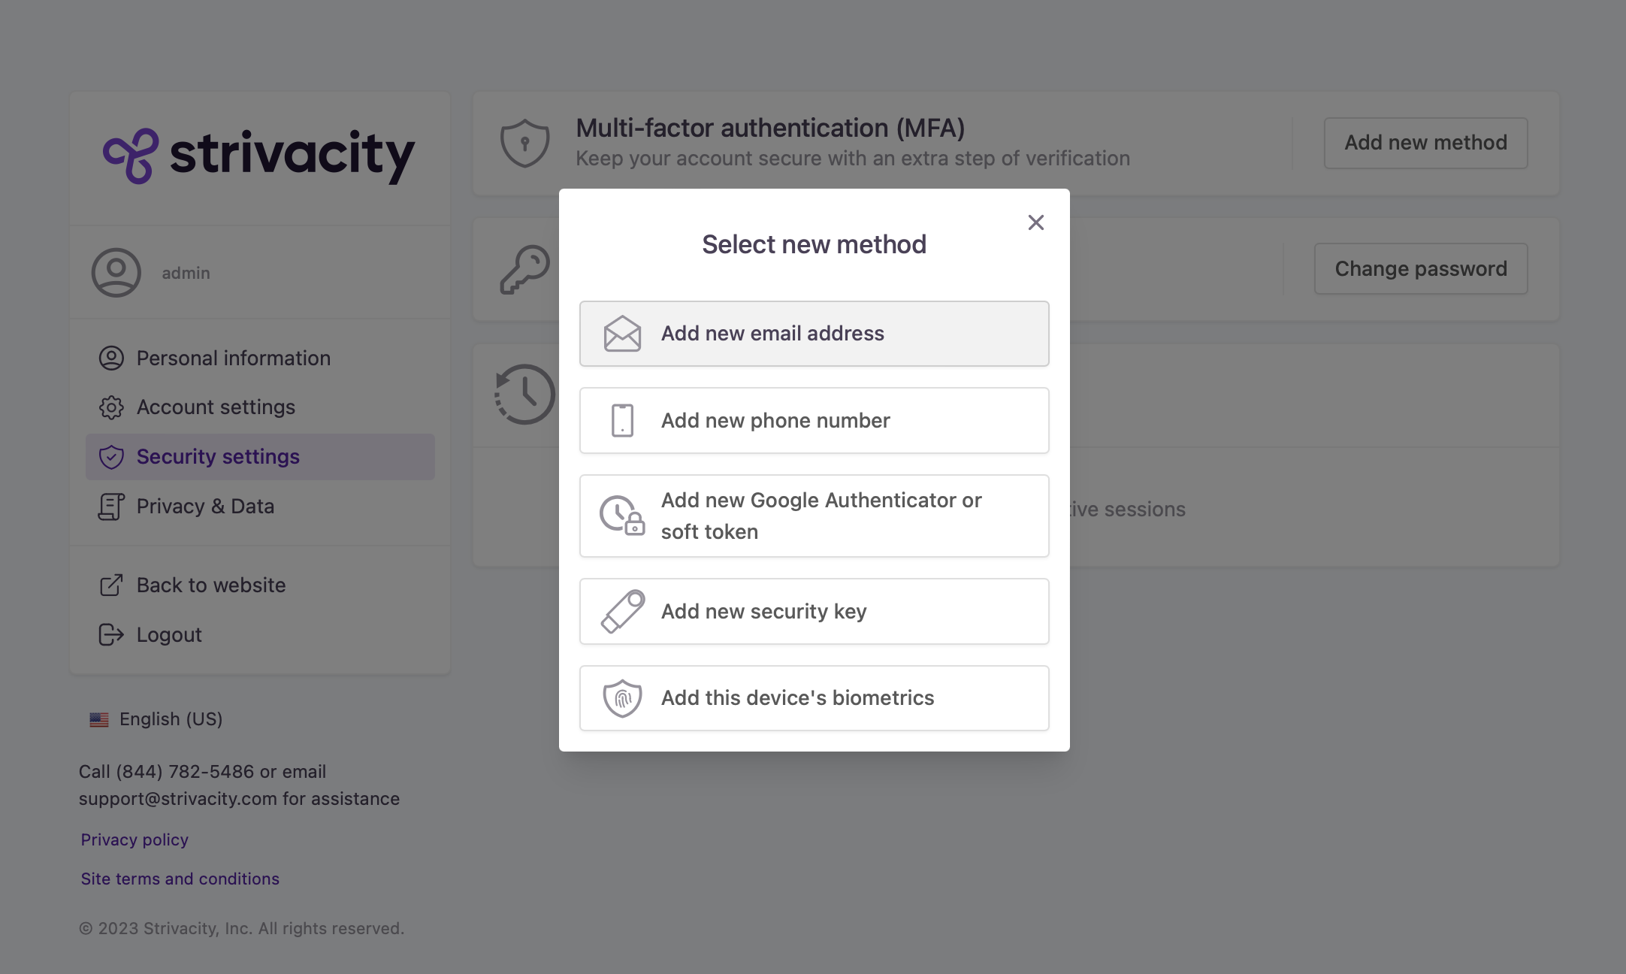
Task: Click the security key USB icon
Action: (x=622, y=611)
